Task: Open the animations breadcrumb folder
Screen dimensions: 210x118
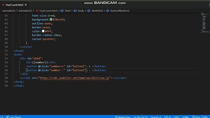Action: (x=9, y=11)
